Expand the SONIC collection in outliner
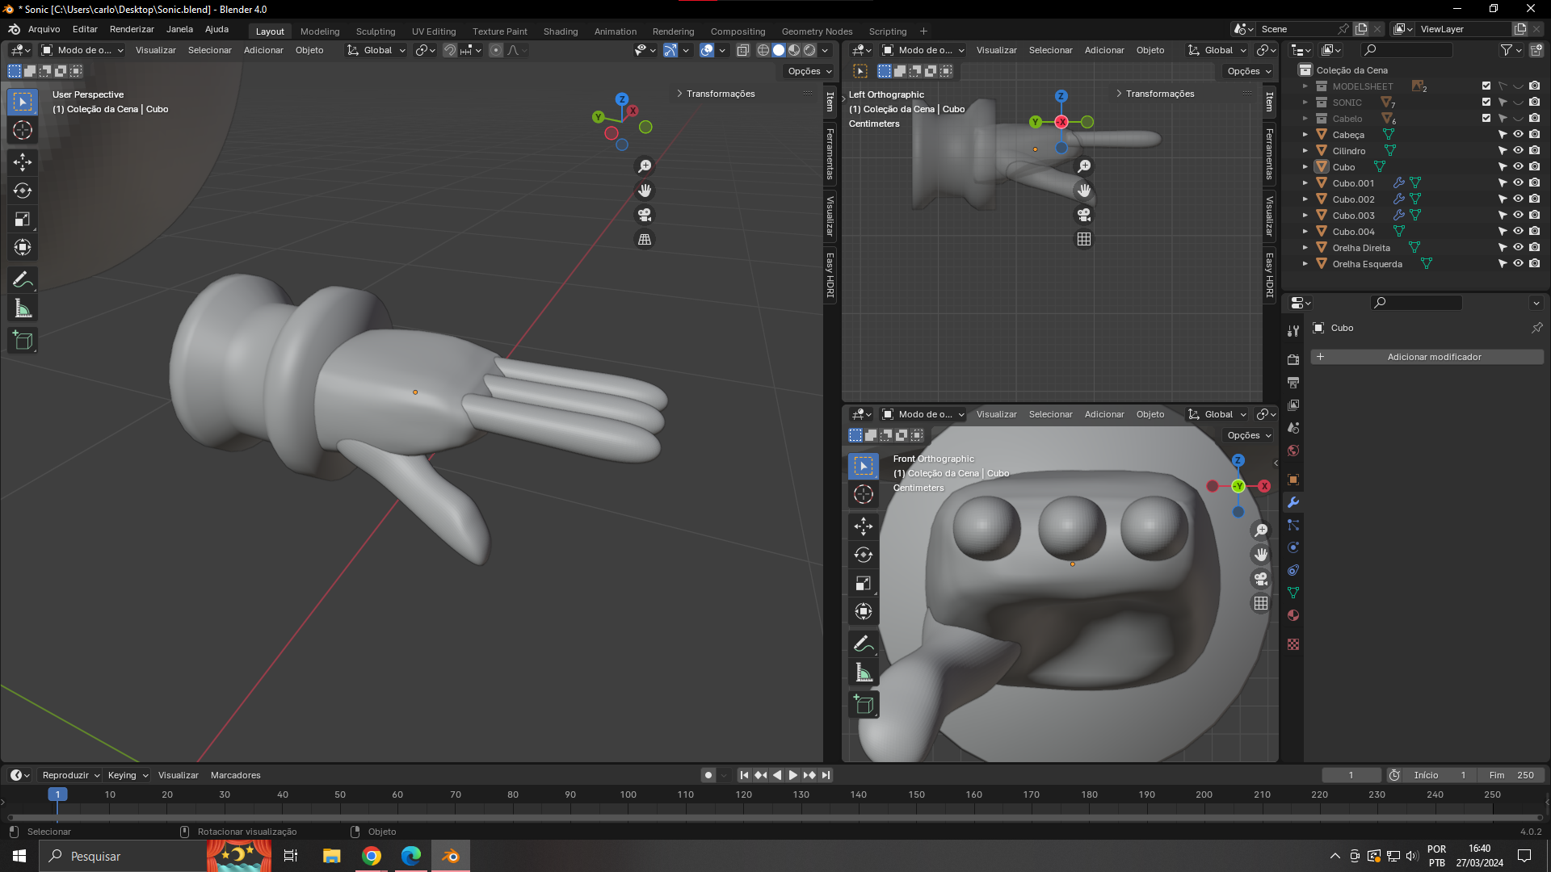 click(x=1305, y=103)
